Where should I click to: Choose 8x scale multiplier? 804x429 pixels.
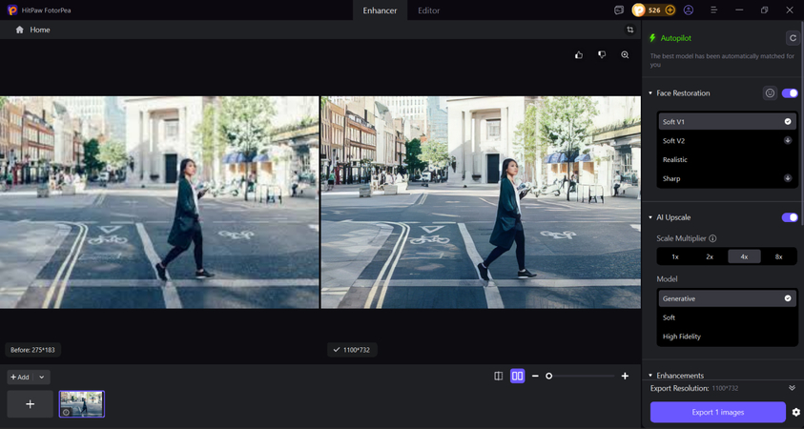(778, 256)
